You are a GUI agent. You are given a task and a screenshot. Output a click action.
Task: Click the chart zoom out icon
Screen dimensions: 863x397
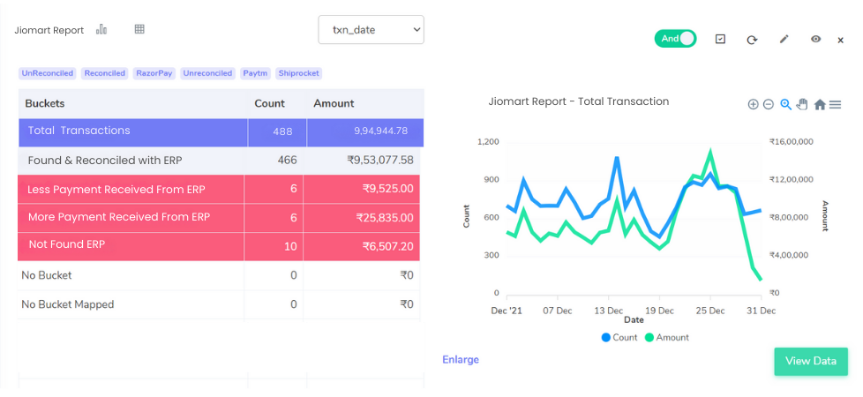point(769,104)
